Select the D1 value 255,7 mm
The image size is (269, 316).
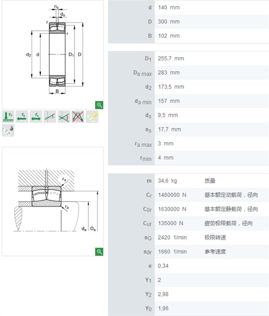coord(171,59)
